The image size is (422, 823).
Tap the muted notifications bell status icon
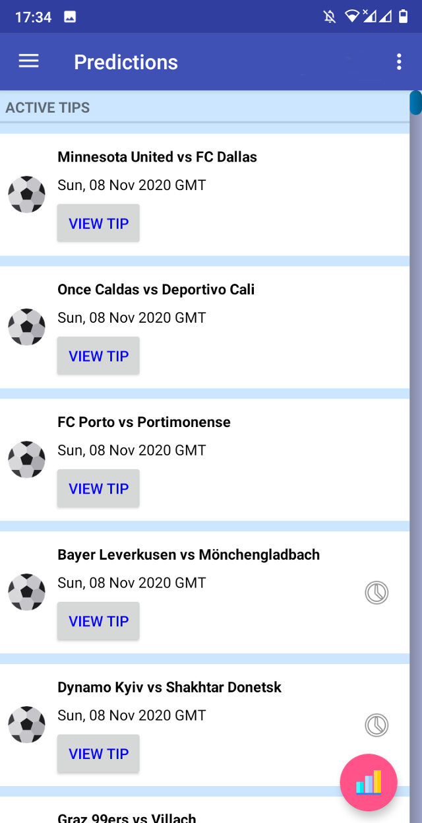pyautogui.click(x=330, y=17)
